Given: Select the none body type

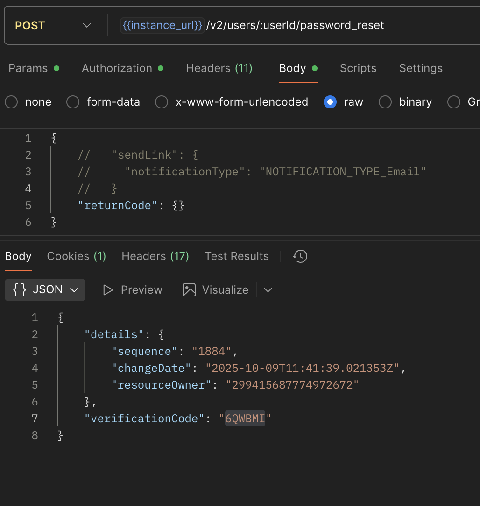Looking at the screenshot, I should pos(11,102).
